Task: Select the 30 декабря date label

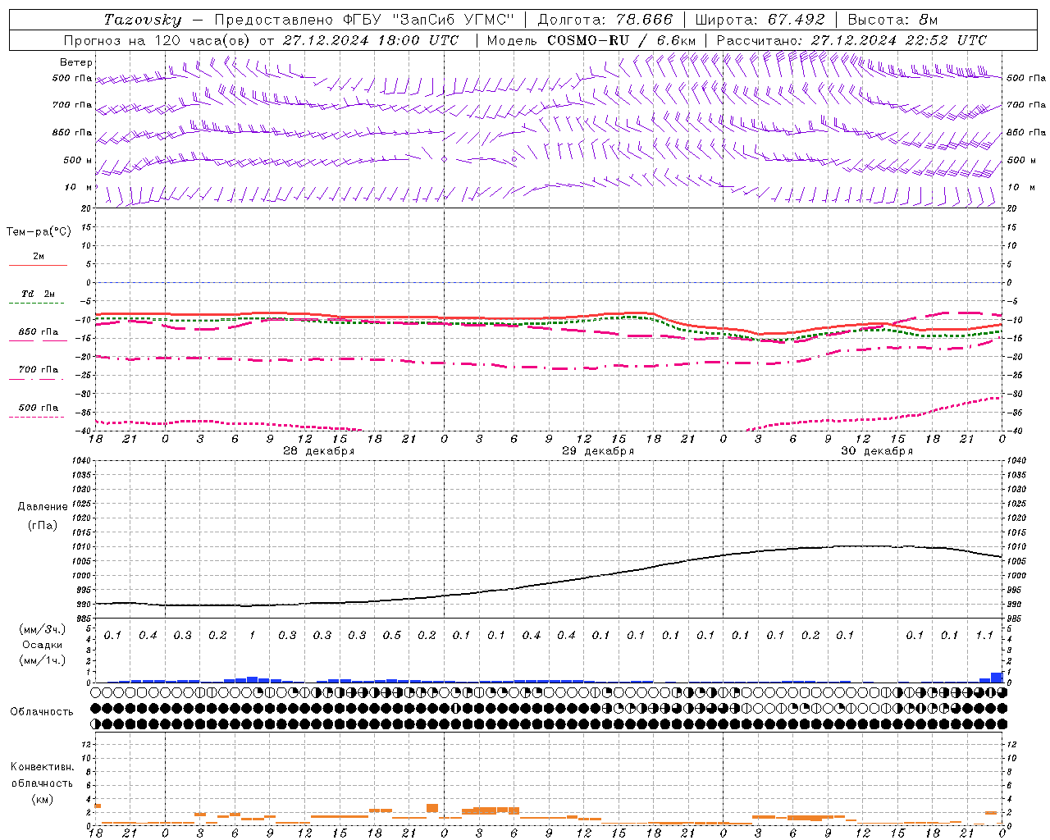Action: click(877, 451)
